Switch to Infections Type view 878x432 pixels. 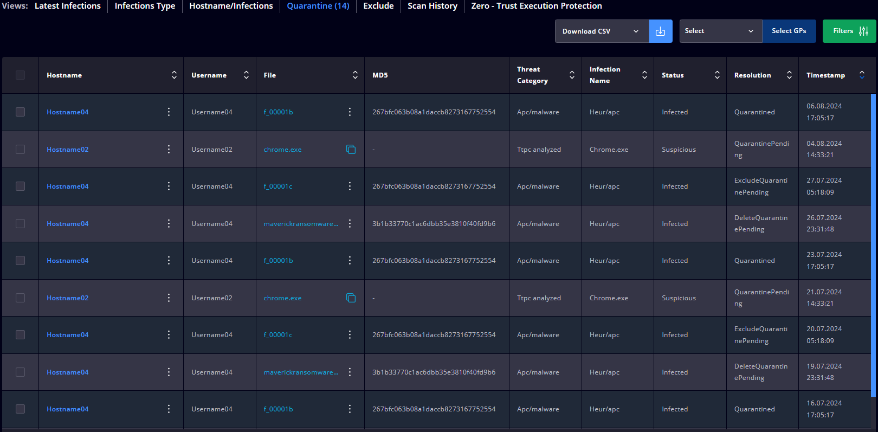pyautogui.click(x=145, y=6)
